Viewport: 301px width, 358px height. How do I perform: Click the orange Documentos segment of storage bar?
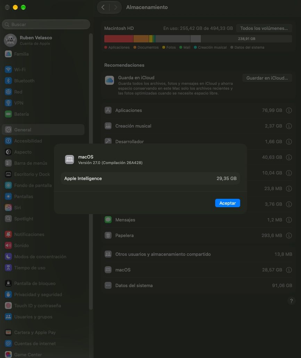141,39
